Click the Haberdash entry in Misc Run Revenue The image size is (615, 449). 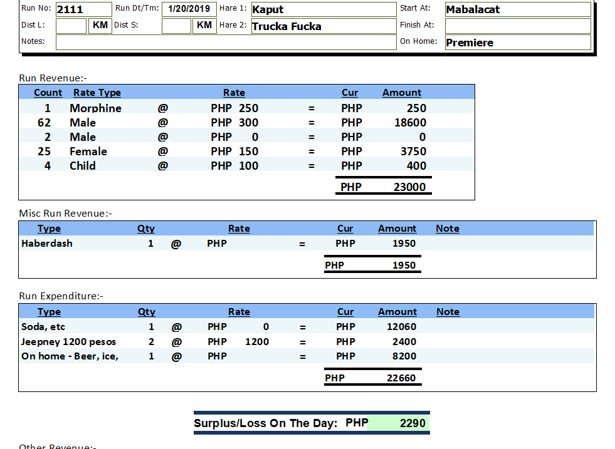(47, 244)
